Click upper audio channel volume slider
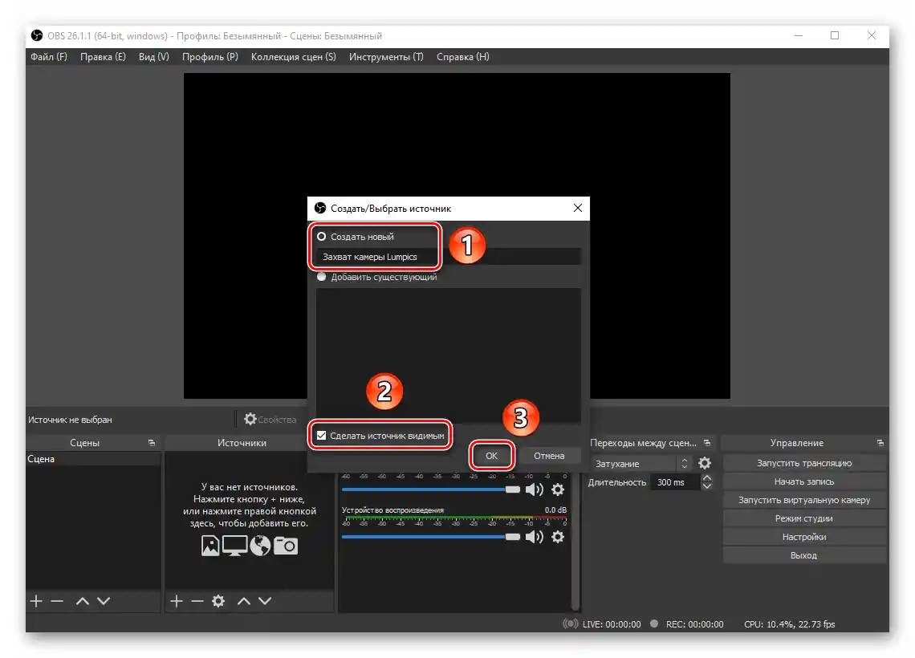This screenshot has width=915, height=658. (x=431, y=489)
